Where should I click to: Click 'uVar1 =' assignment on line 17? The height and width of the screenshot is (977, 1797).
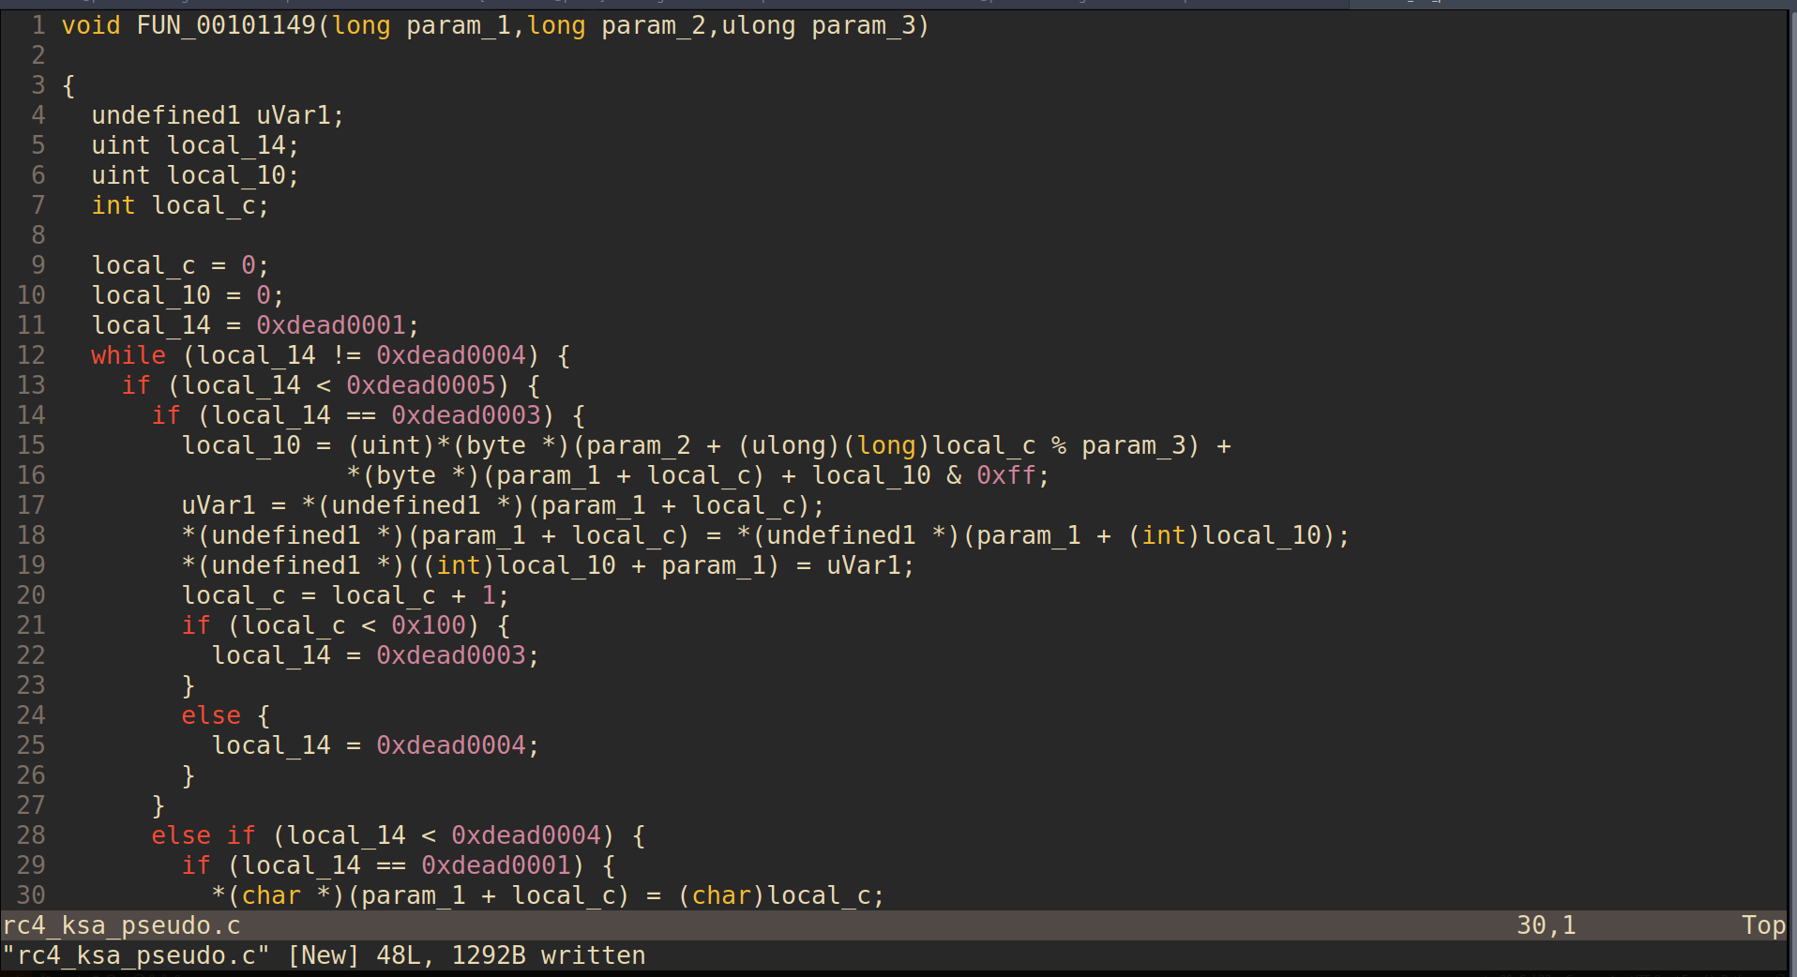pos(234,505)
